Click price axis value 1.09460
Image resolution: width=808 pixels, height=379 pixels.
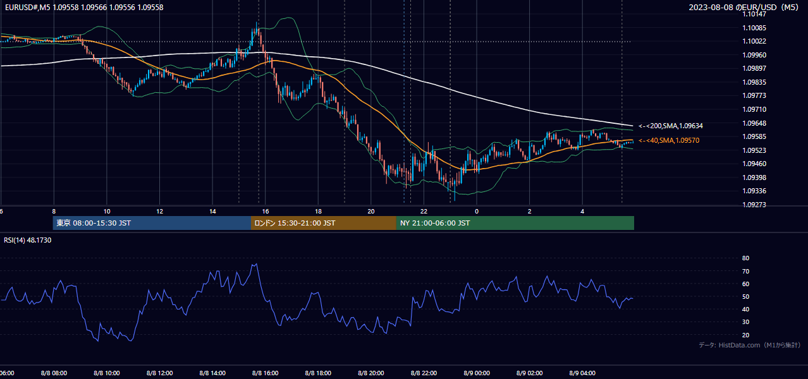click(x=754, y=164)
